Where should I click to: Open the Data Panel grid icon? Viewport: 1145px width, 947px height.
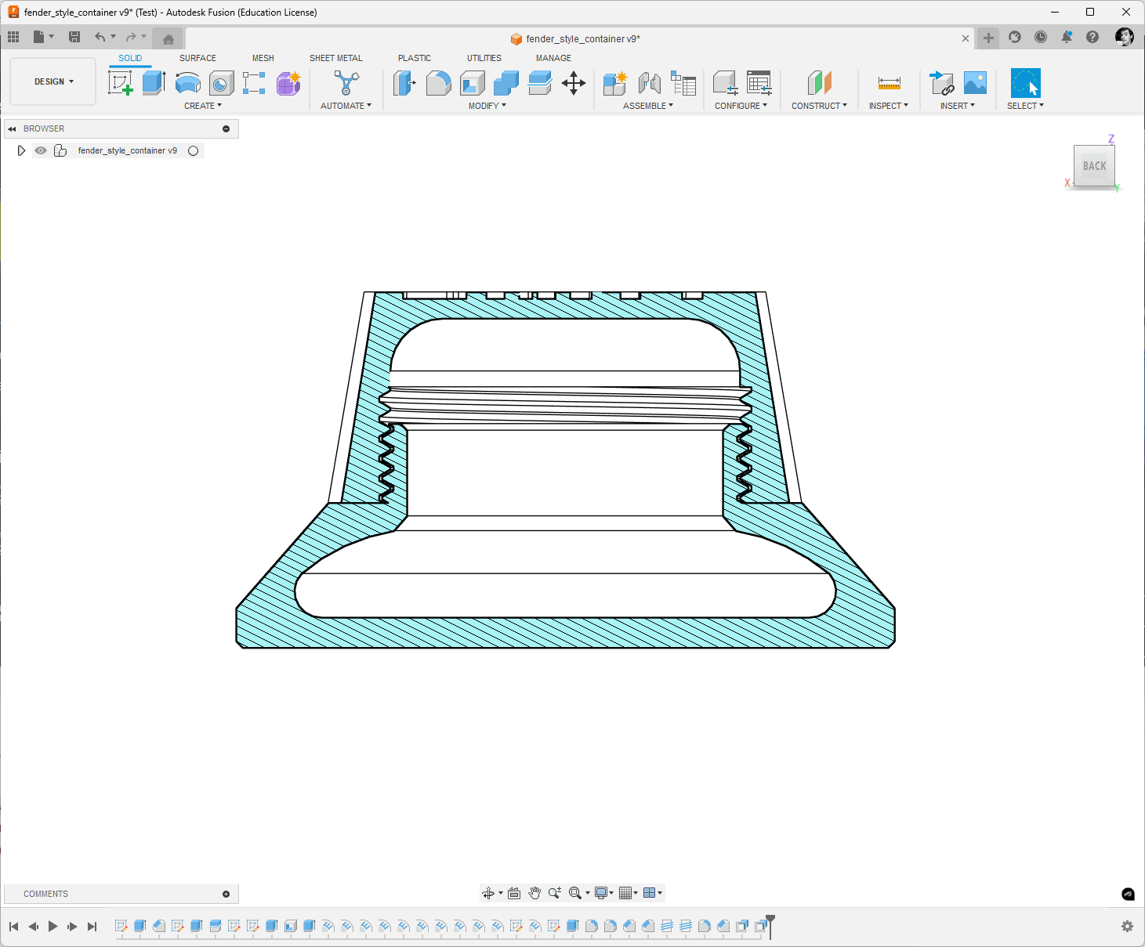(13, 37)
